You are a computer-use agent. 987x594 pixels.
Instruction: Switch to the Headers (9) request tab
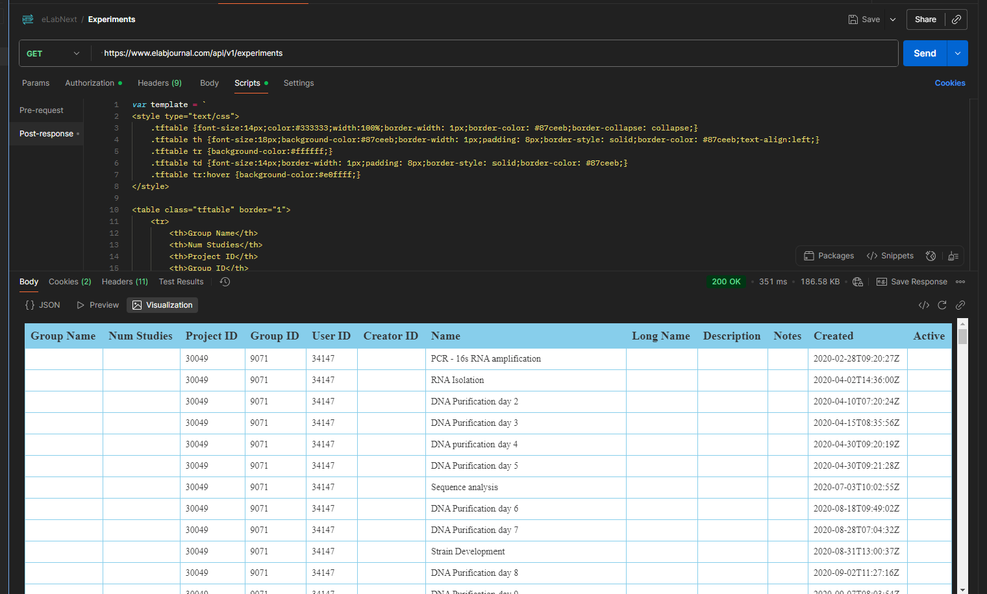point(160,83)
